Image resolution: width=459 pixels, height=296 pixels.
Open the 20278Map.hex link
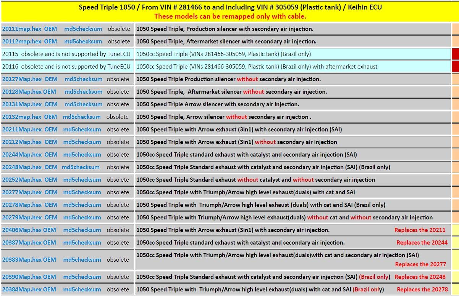coord(22,205)
